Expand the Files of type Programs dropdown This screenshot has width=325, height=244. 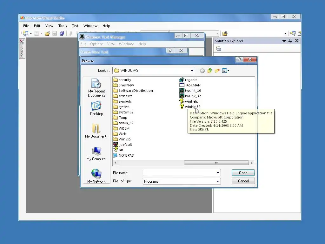(218, 181)
